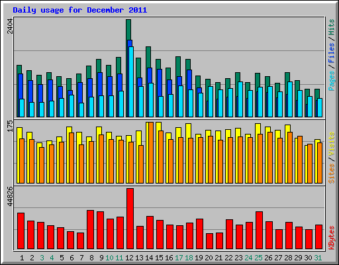This screenshot has height=265, width=339.
Task: Click the 'Sites' legend label
Action: tap(332, 174)
